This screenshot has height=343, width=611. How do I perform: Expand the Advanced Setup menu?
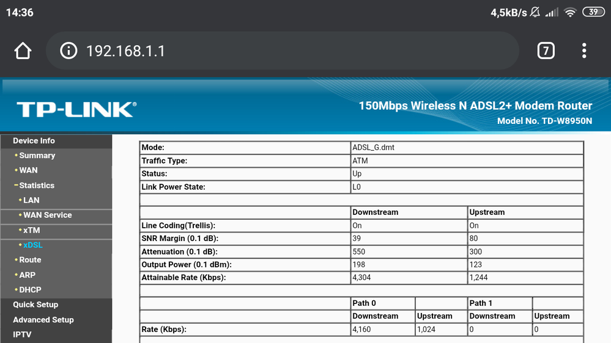coord(43,320)
